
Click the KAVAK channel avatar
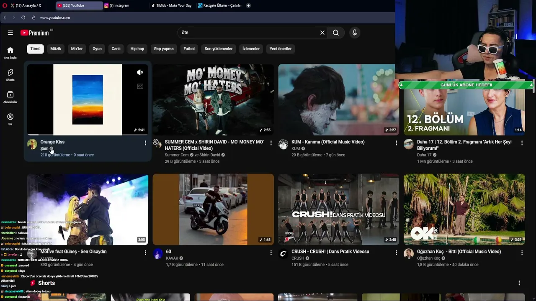157,254
